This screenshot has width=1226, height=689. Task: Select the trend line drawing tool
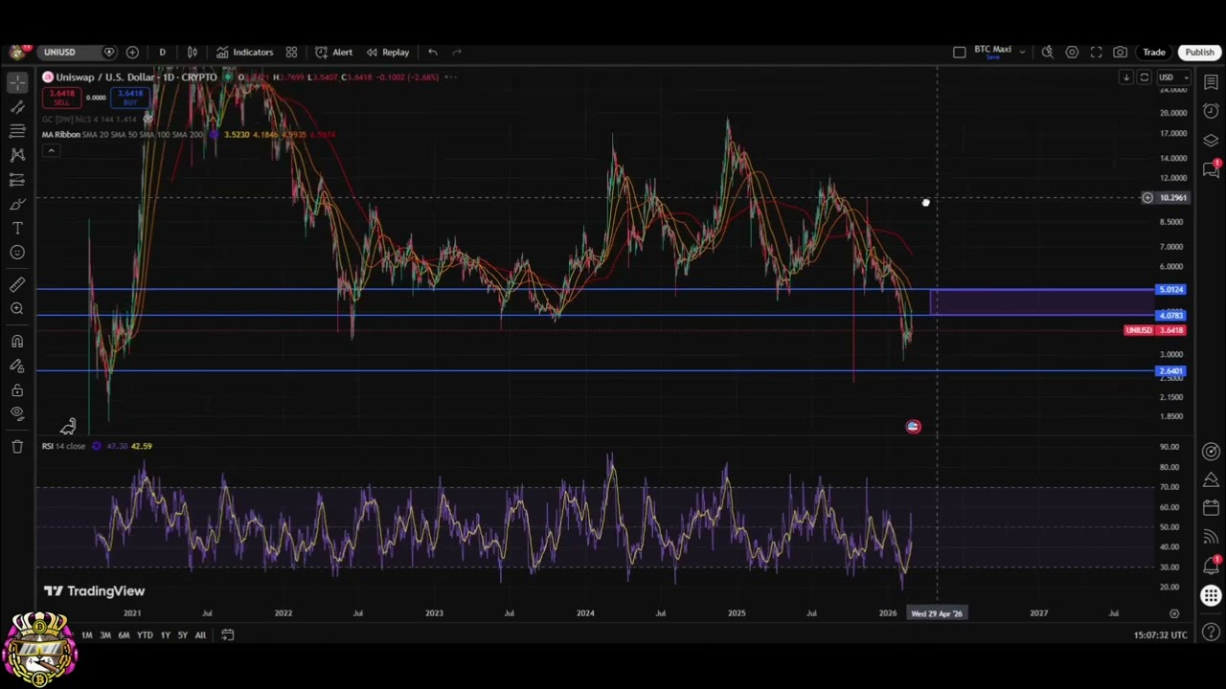17,107
